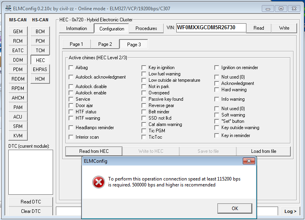Click the Clear DTC button
Viewport: 305px width, 220px height.
[x=31, y=211]
